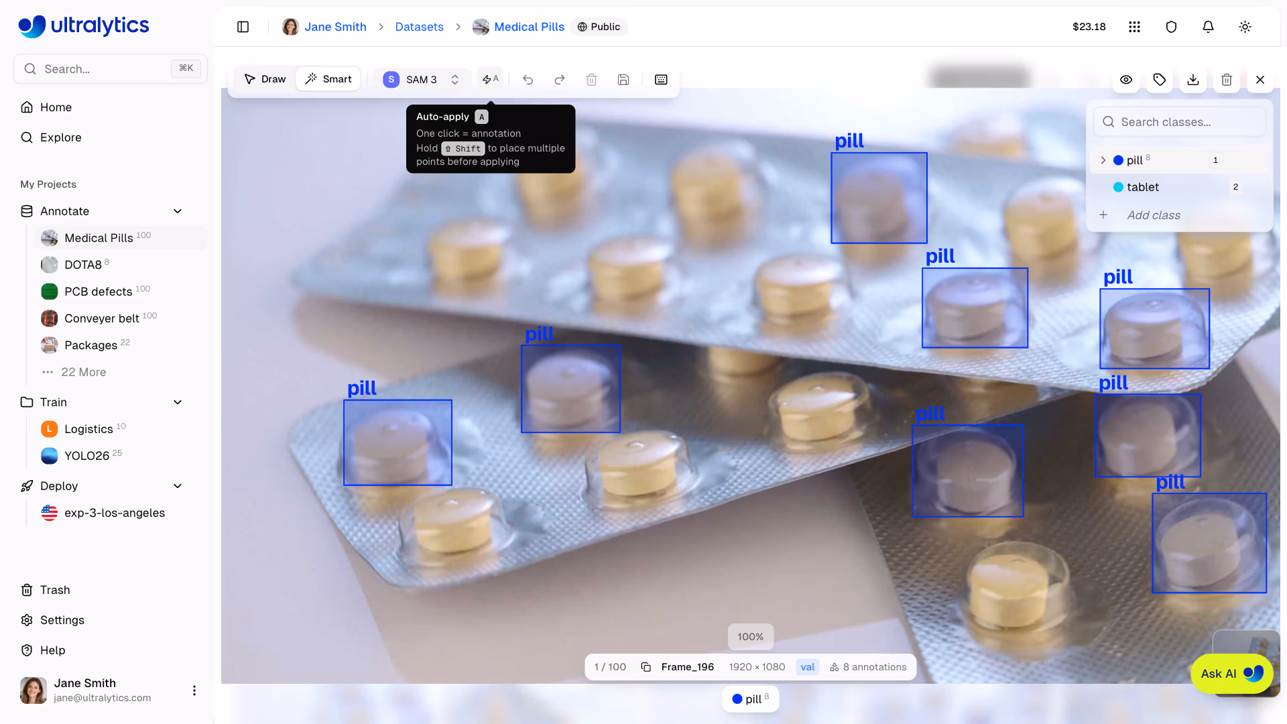This screenshot has width=1287, height=724.
Task: Open notifications bell
Action: 1208,27
